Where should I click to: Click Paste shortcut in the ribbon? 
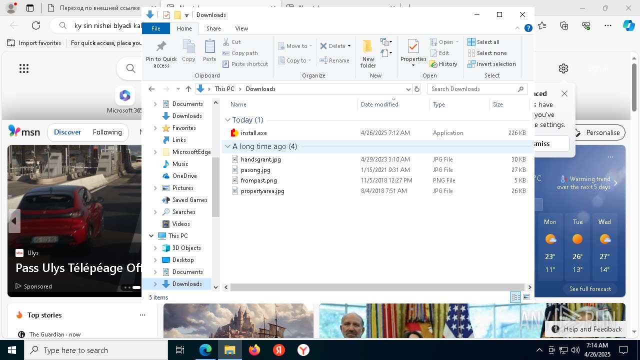point(245,64)
